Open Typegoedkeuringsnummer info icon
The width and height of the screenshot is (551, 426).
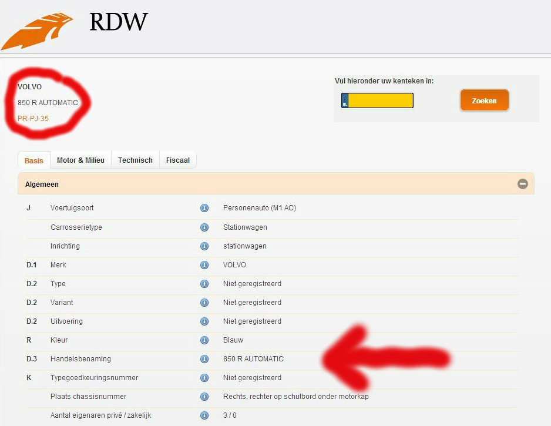(x=204, y=378)
